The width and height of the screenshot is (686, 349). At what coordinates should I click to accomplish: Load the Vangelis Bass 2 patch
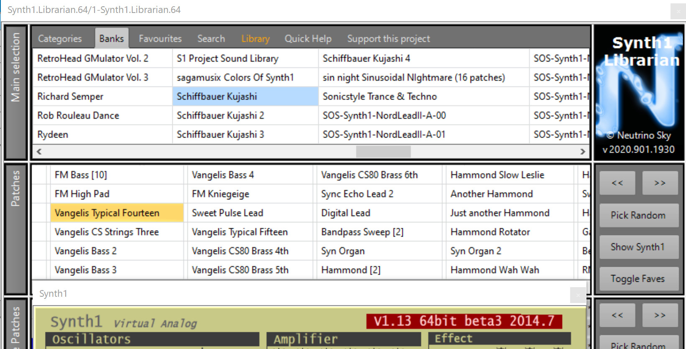(x=117, y=251)
